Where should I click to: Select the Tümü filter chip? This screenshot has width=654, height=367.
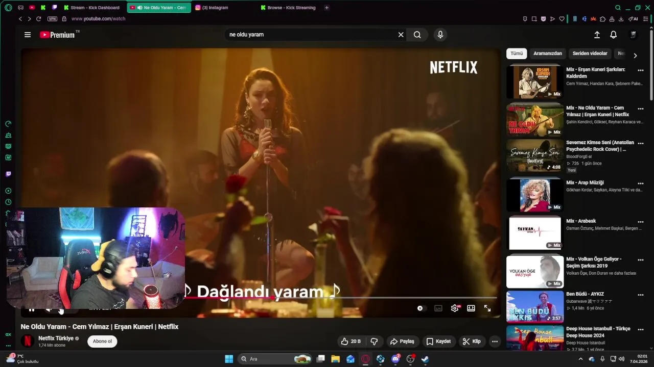(517, 54)
